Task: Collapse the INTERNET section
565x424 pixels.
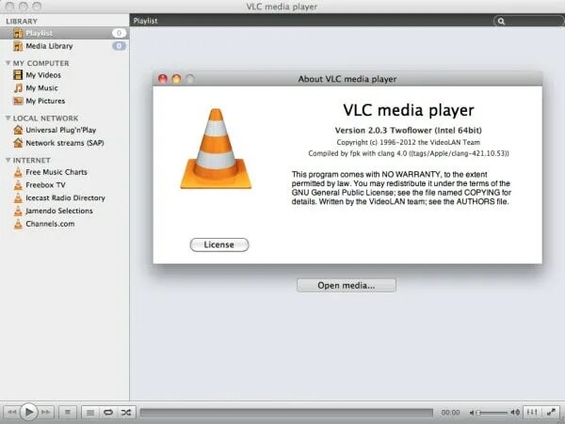Action: [x=8, y=160]
